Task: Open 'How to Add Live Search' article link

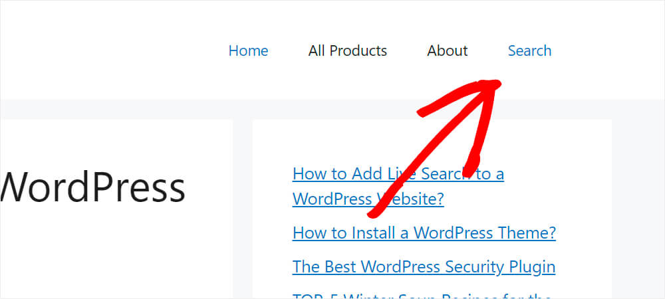Action: [398, 186]
